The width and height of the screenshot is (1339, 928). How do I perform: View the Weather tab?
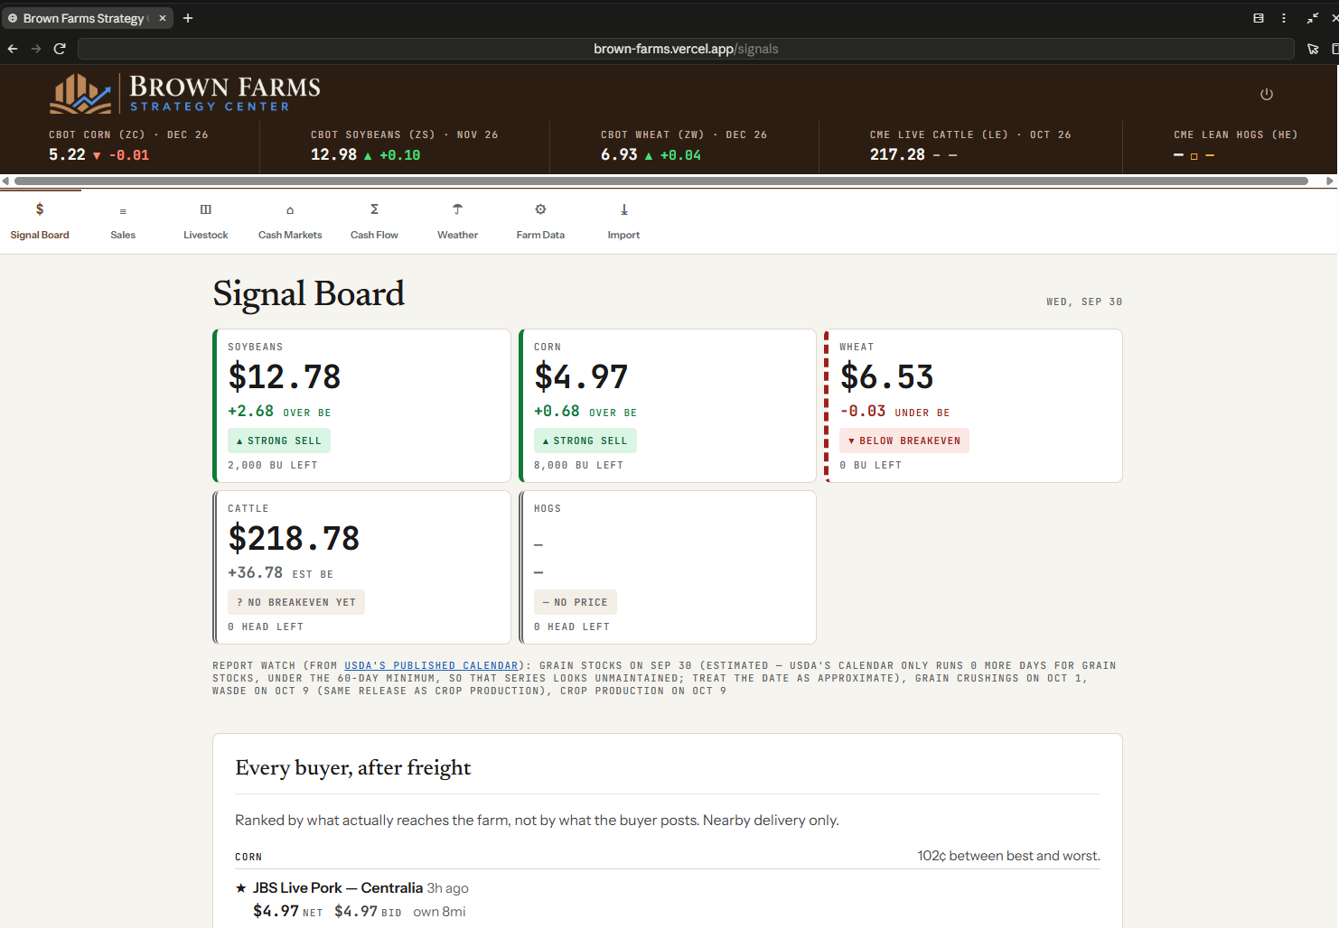coord(458,221)
